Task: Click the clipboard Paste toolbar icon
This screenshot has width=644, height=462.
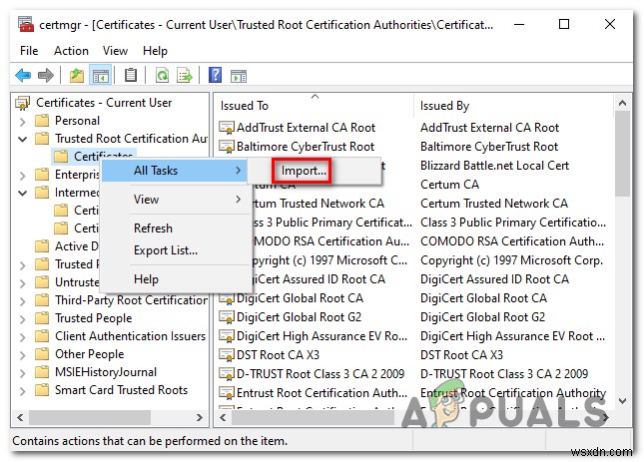Action: 131,76
